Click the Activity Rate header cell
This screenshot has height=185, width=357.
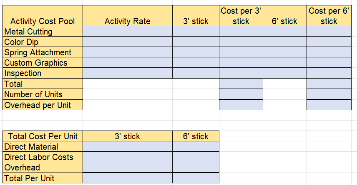pyautogui.click(x=128, y=16)
